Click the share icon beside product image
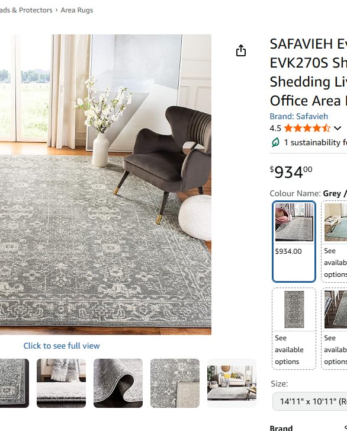 241,50
